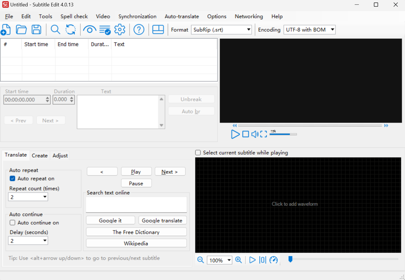Enable Auto continue on

click(12, 222)
